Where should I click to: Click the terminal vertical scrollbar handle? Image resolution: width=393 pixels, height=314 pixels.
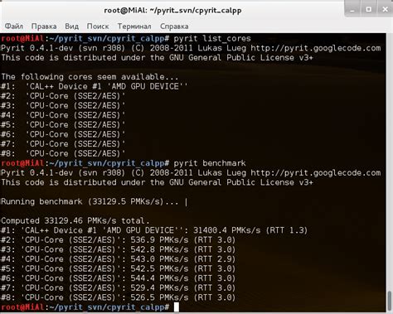390,302
